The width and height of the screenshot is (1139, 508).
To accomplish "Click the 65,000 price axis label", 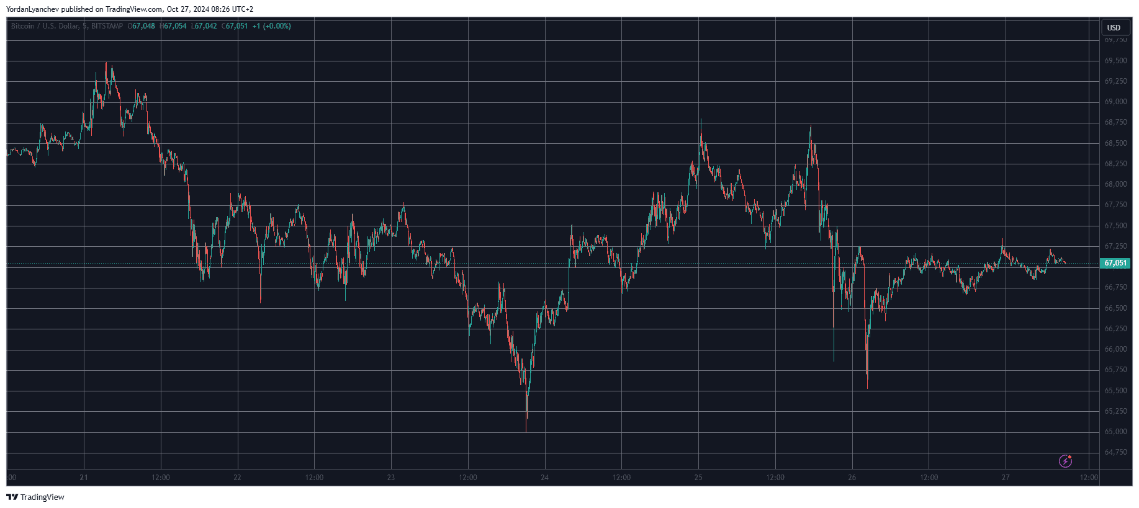I will tap(1115, 432).
